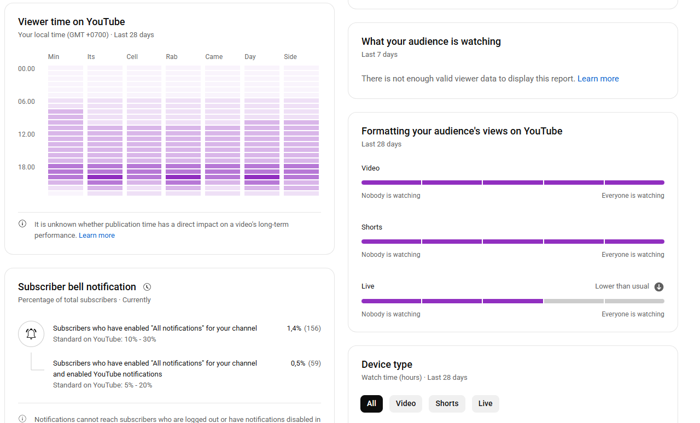
Task: Click the info icon near publication time note
Action: 22,224
